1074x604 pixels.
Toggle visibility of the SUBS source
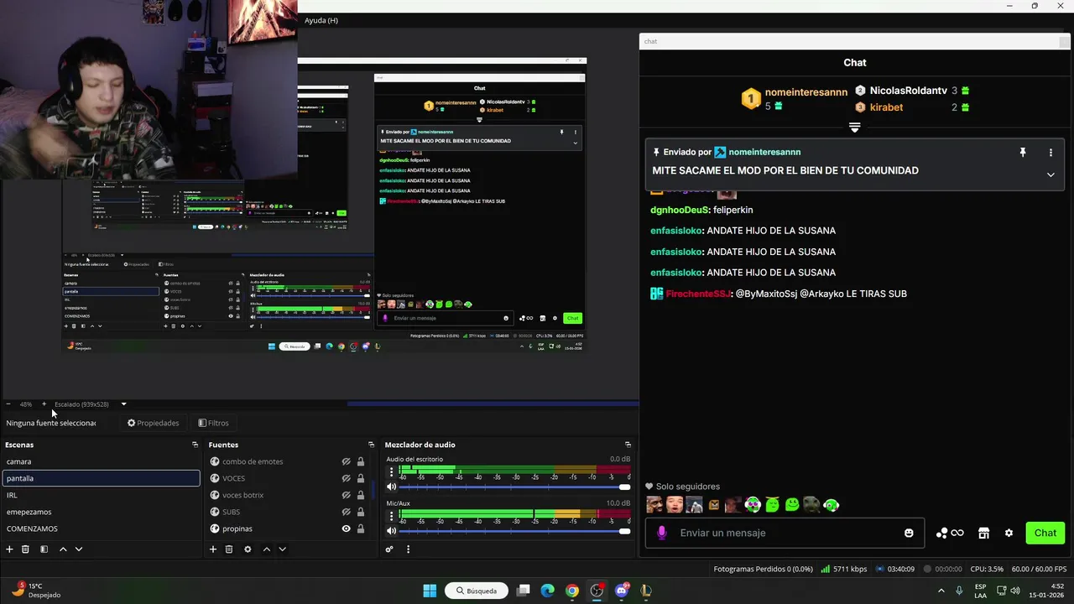pos(346,512)
